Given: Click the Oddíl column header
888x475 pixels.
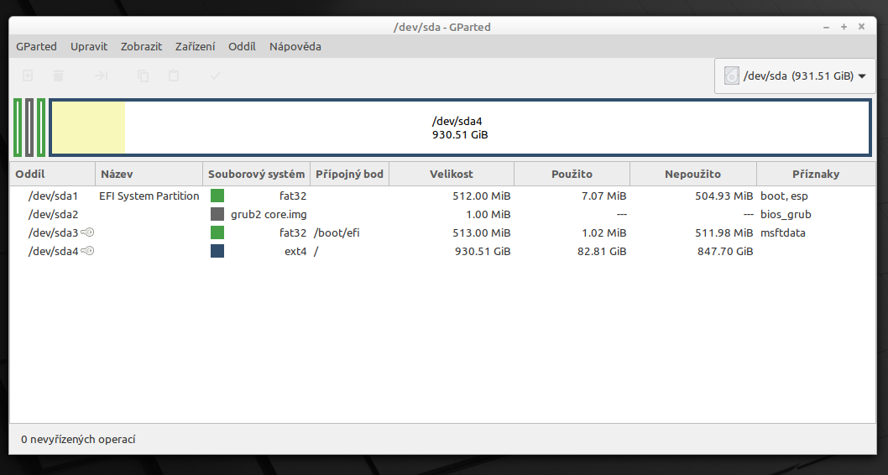Looking at the screenshot, I should [x=53, y=174].
